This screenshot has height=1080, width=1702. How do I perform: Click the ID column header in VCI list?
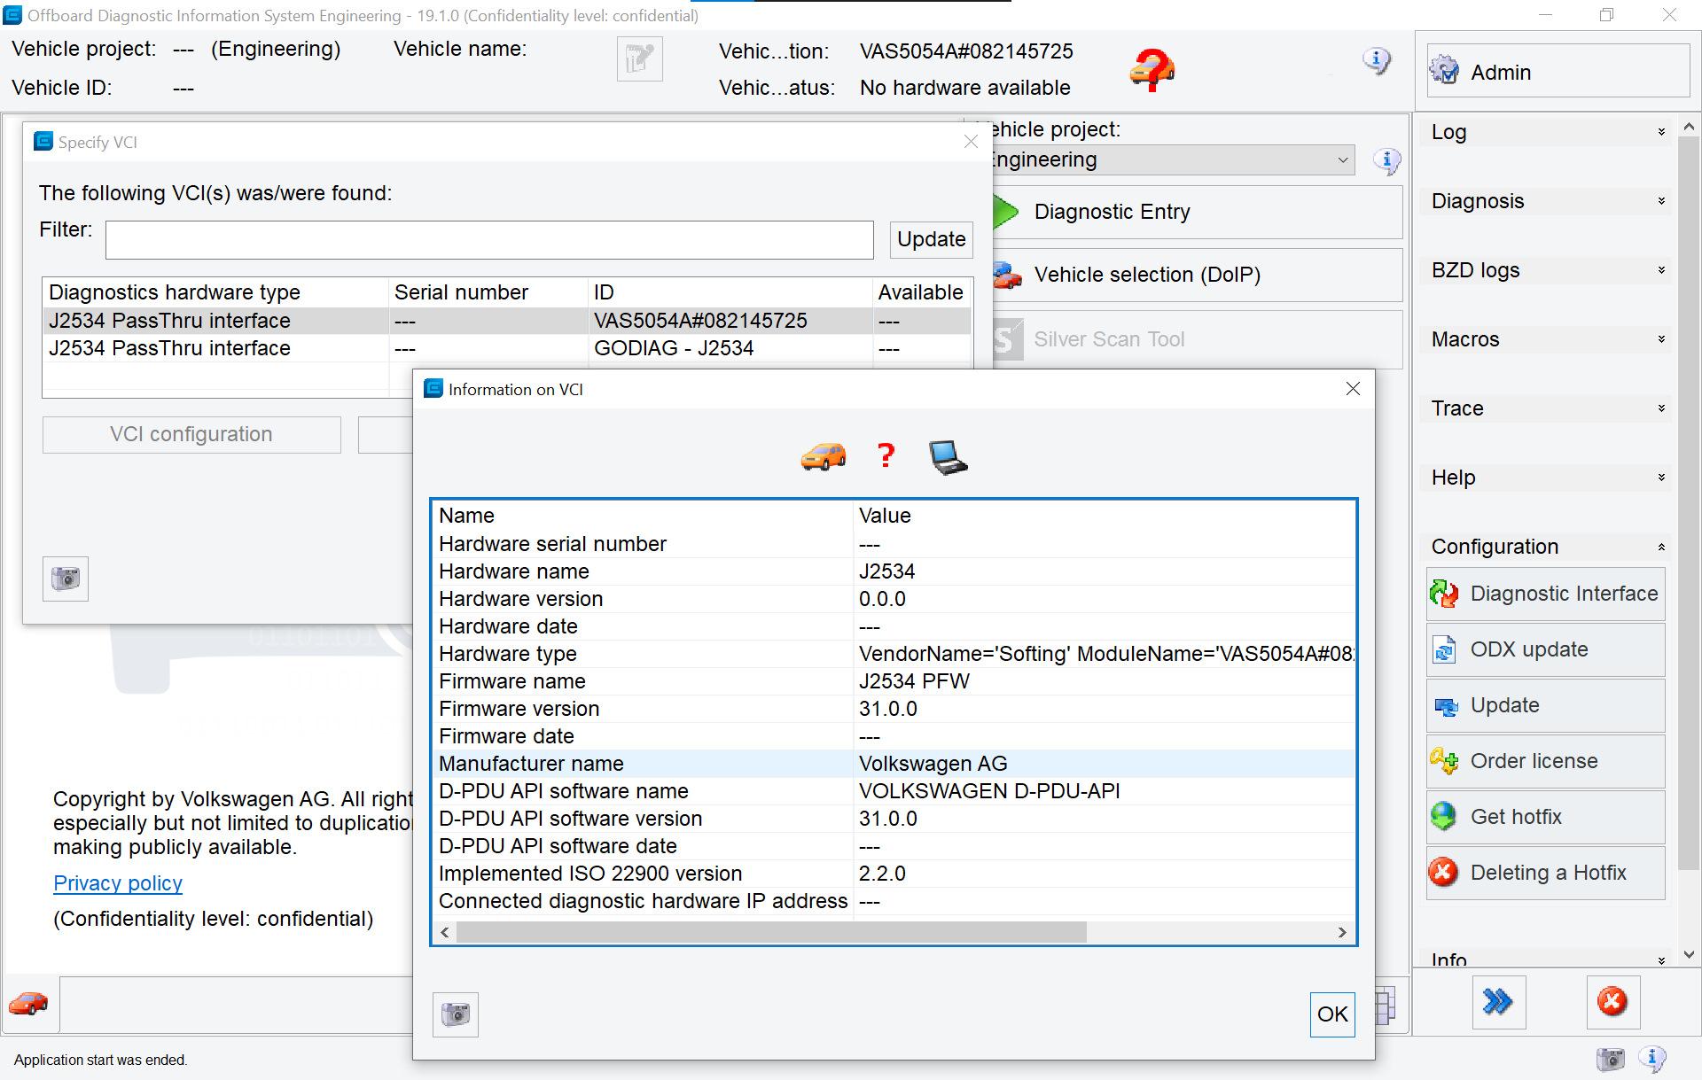pyautogui.click(x=730, y=292)
